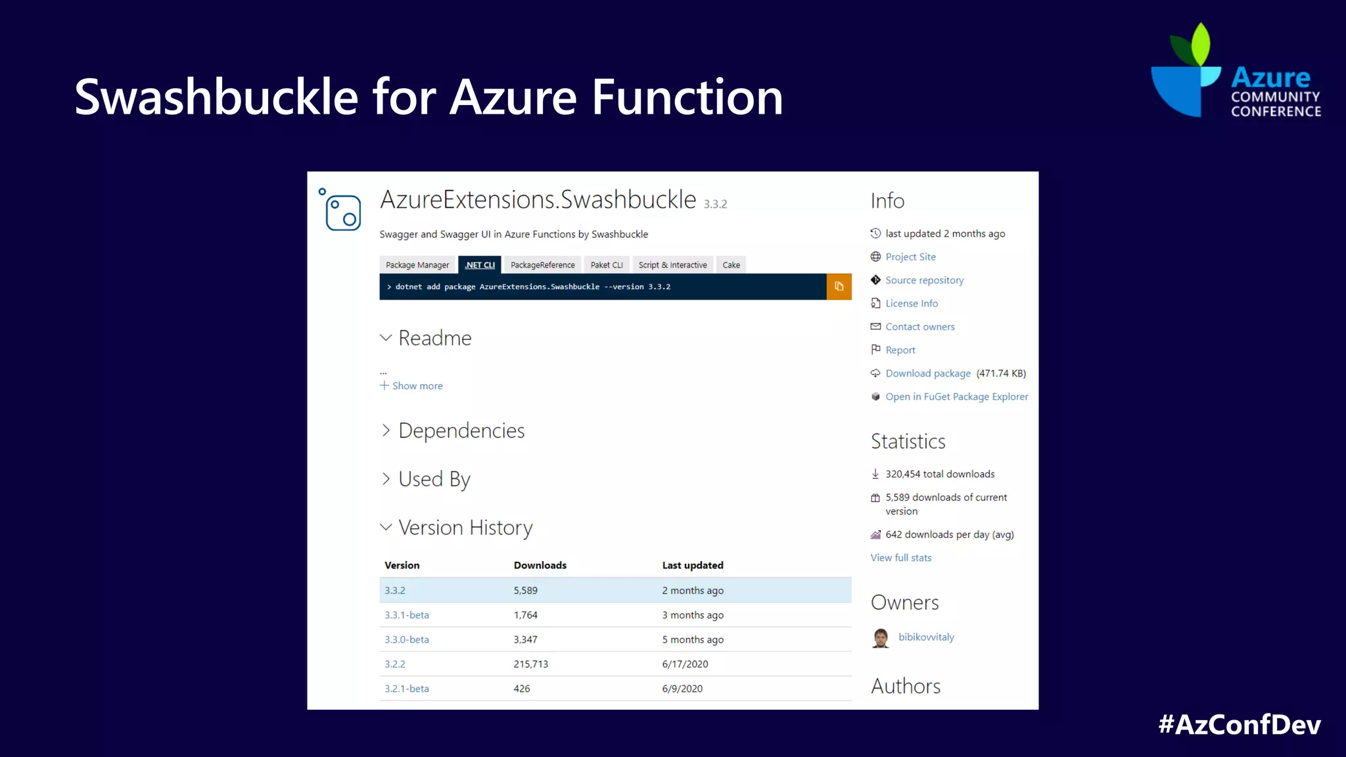Select the Script & Interactive tab
The image size is (1346, 757).
point(673,265)
